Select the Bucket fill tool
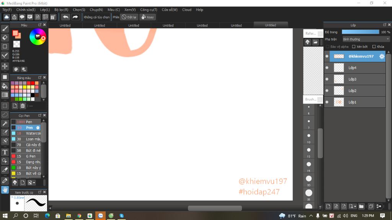Image resolution: width=392 pixels, height=220 pixels. [x=5, y=86]
